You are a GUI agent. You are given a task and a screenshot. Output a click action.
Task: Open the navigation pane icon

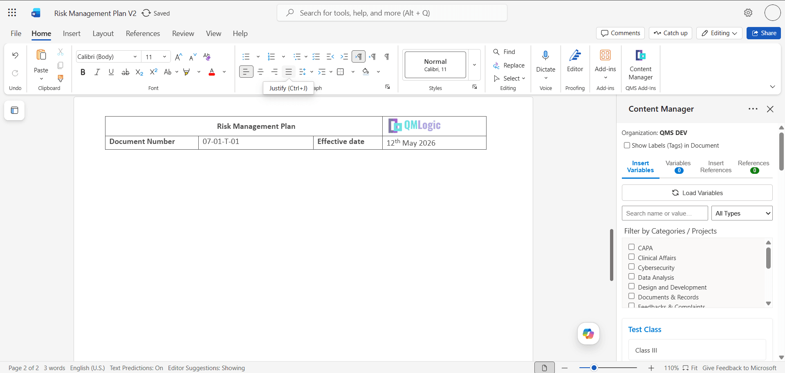click(14, 110)
